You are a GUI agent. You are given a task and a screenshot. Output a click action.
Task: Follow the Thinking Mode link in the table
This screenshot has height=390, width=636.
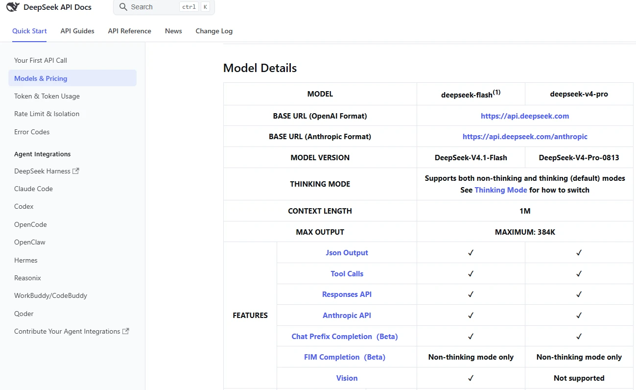coord(501,190)
